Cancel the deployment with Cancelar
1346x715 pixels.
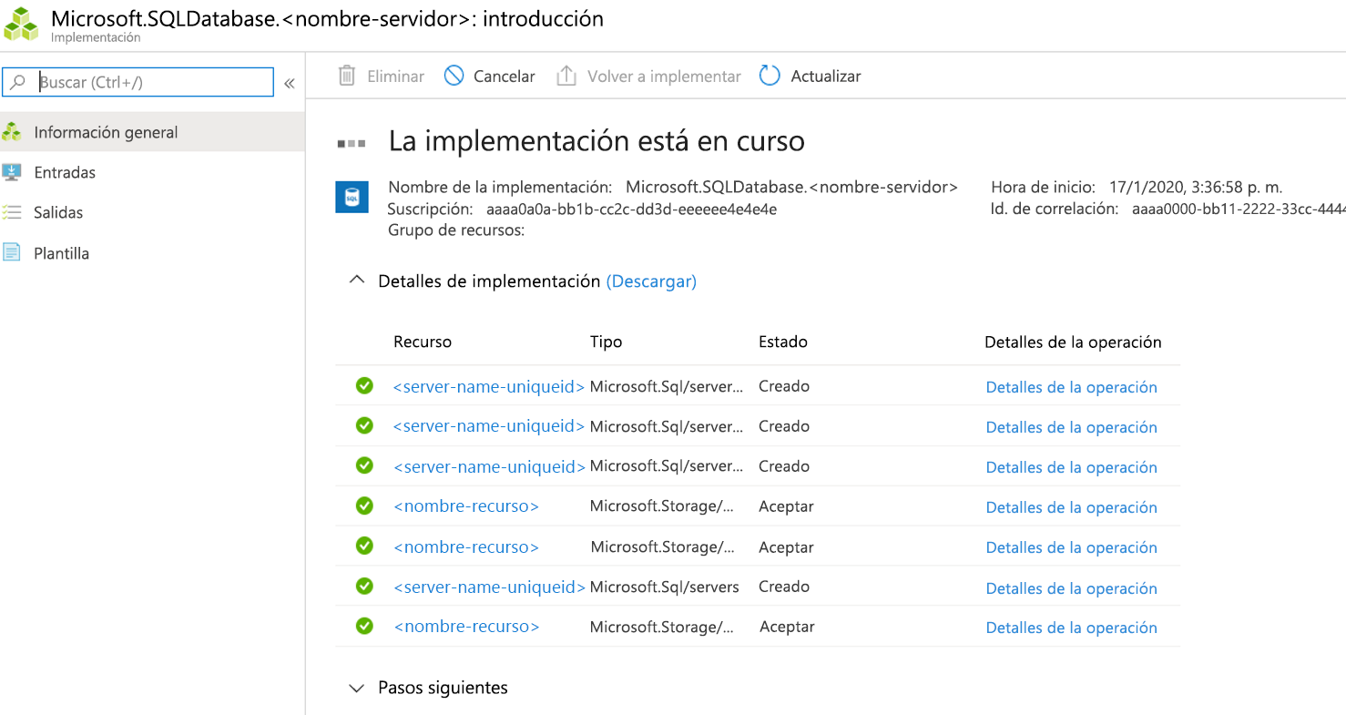point(490,77)
